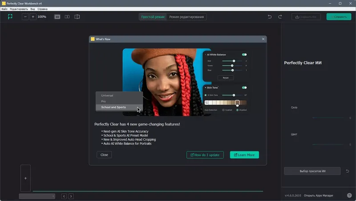Viewport: 356px width, 201px height.
Task: Click the 100% zoom level value
Action: (42, 17)
